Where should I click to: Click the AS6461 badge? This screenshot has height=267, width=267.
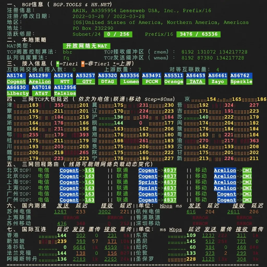click(x=218, y=75)
